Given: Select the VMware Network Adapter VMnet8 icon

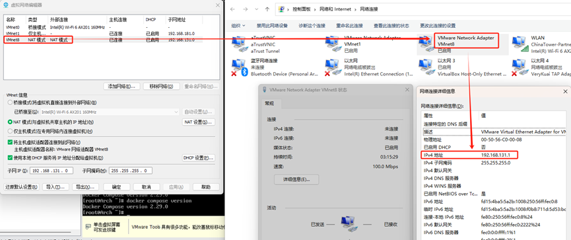Looking at the screenshot, I should [426, 44].
